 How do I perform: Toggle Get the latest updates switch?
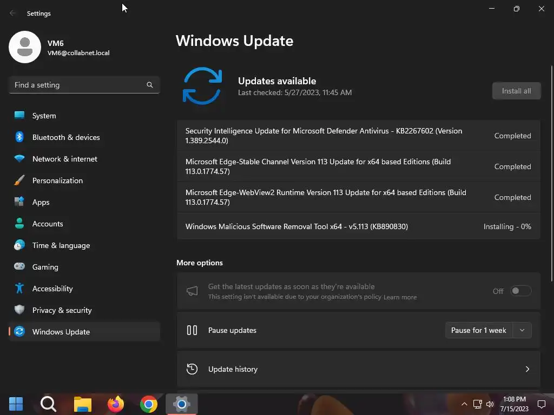click(521, 291)
